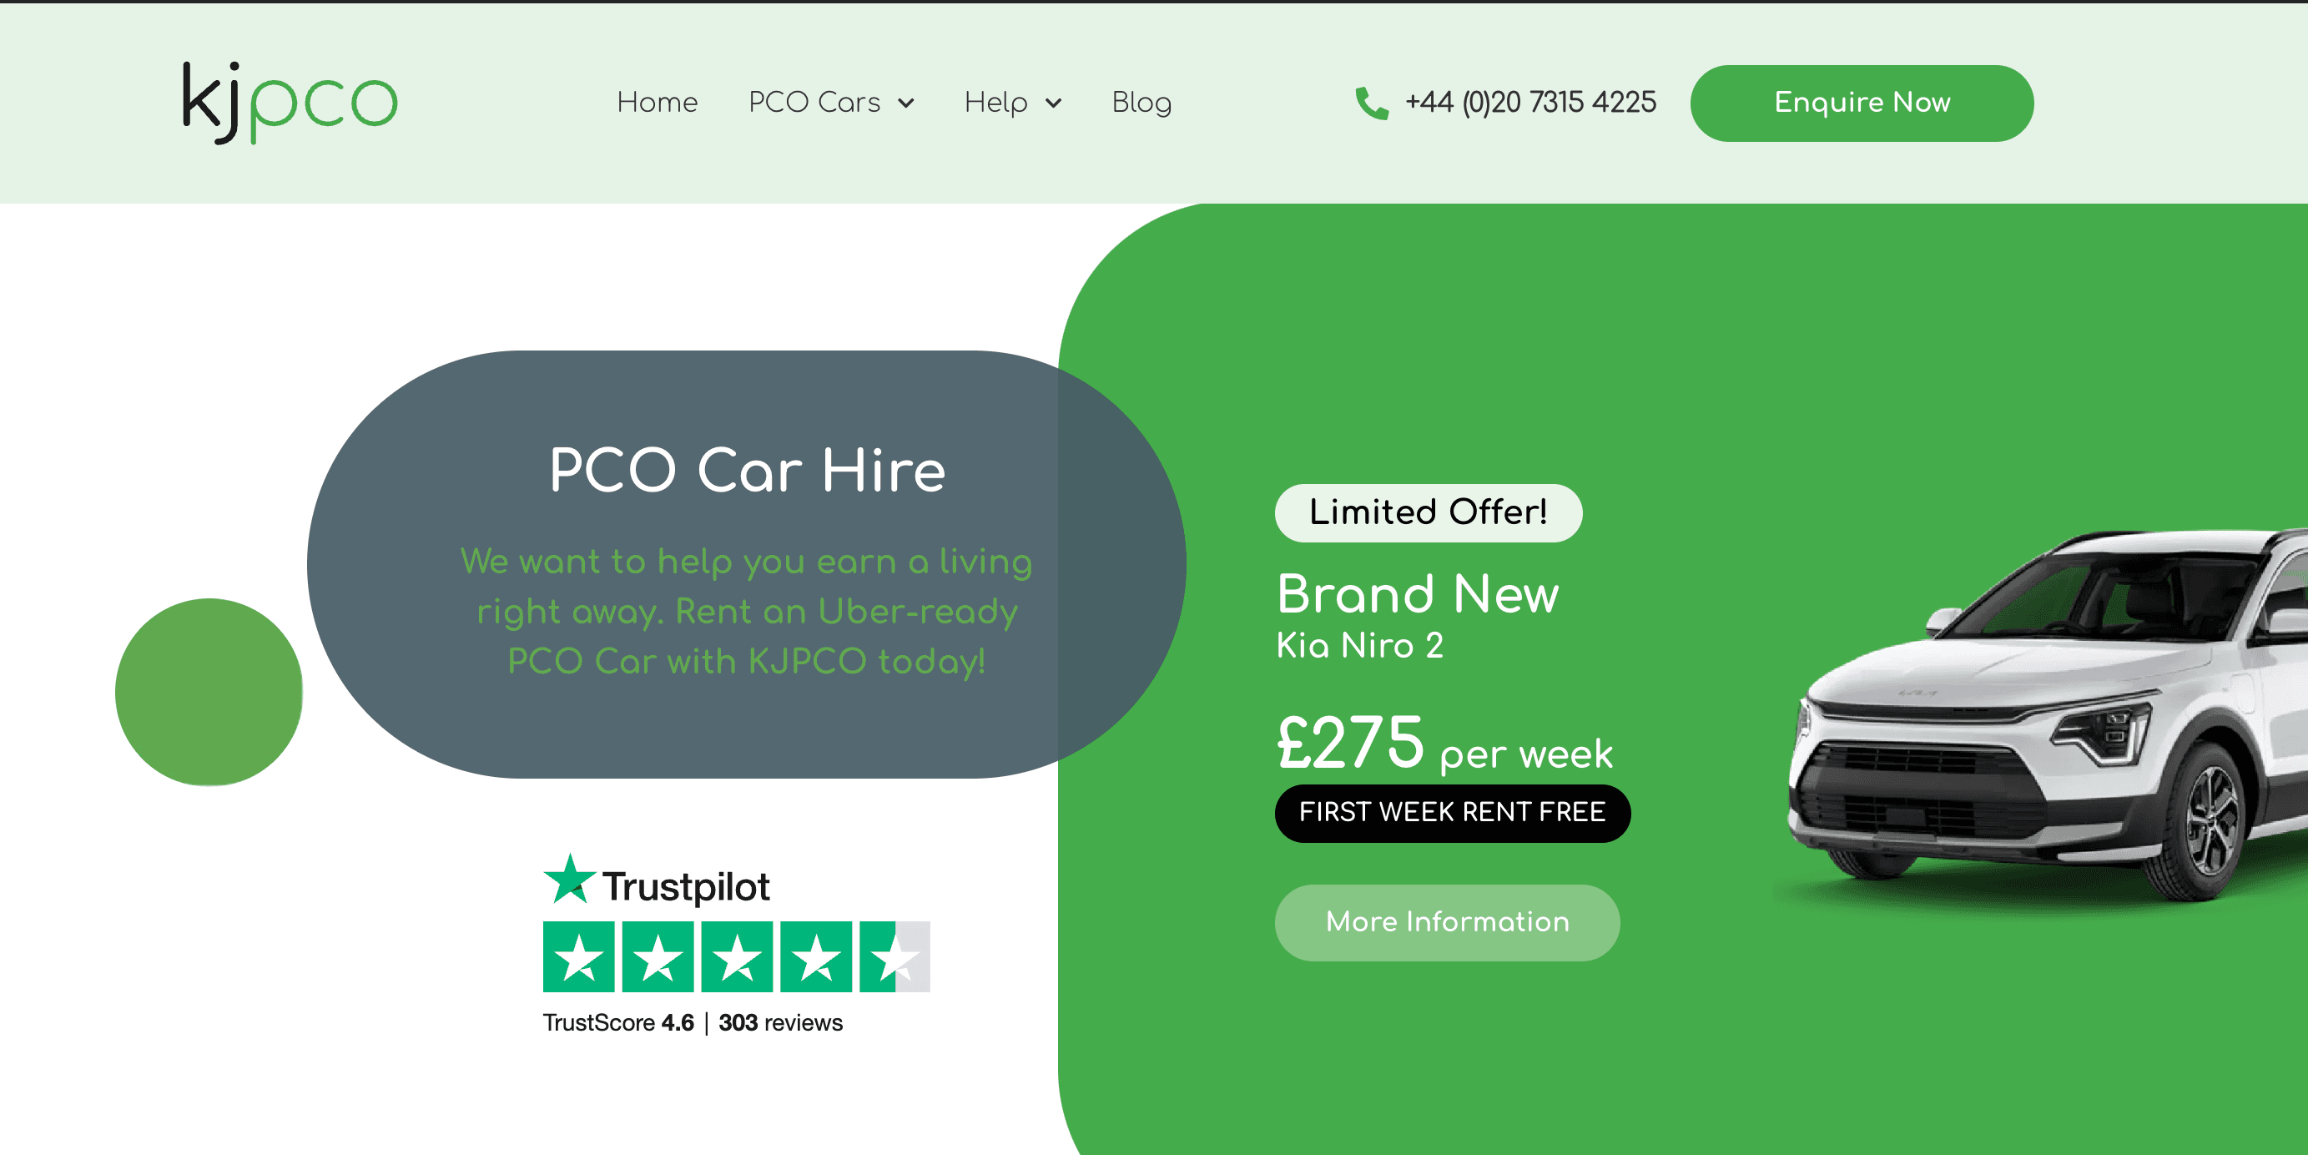Expand the PCO Cars chevron
Image resolution: width=2308 pixels, height=1155 pixels.
906,103
